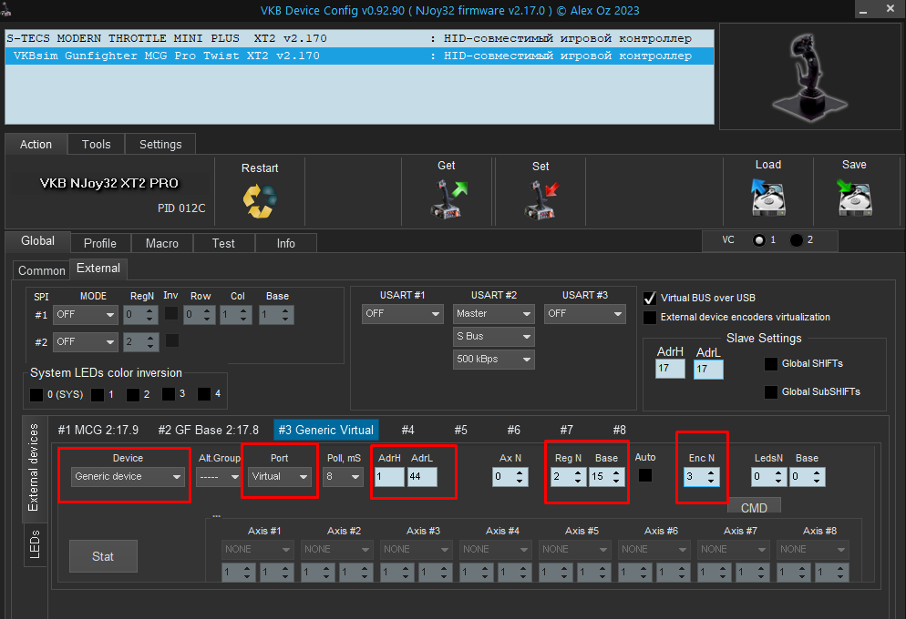The width and height of the screenshot is (906, 619).
Task: Click the CMD button
Action: [753, 507]
